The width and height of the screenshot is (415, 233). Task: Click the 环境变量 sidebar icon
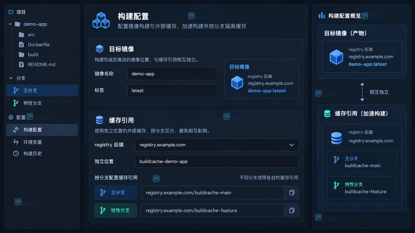[16, 142]
